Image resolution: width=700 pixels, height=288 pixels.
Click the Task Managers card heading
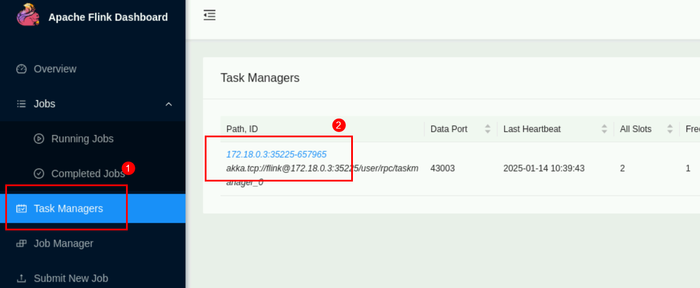(260, 77)
